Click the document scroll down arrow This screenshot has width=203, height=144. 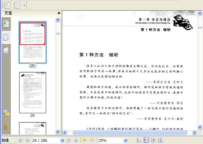point(200,127)
